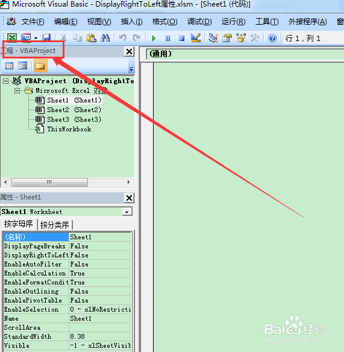Click the Redo arrow icon
Screen dimensions: 344x352
(x=136, y=38)
